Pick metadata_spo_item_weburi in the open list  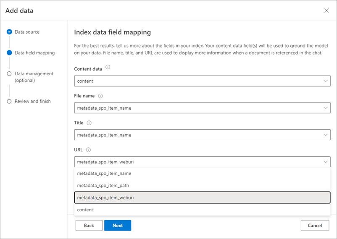tap(105, 197)
